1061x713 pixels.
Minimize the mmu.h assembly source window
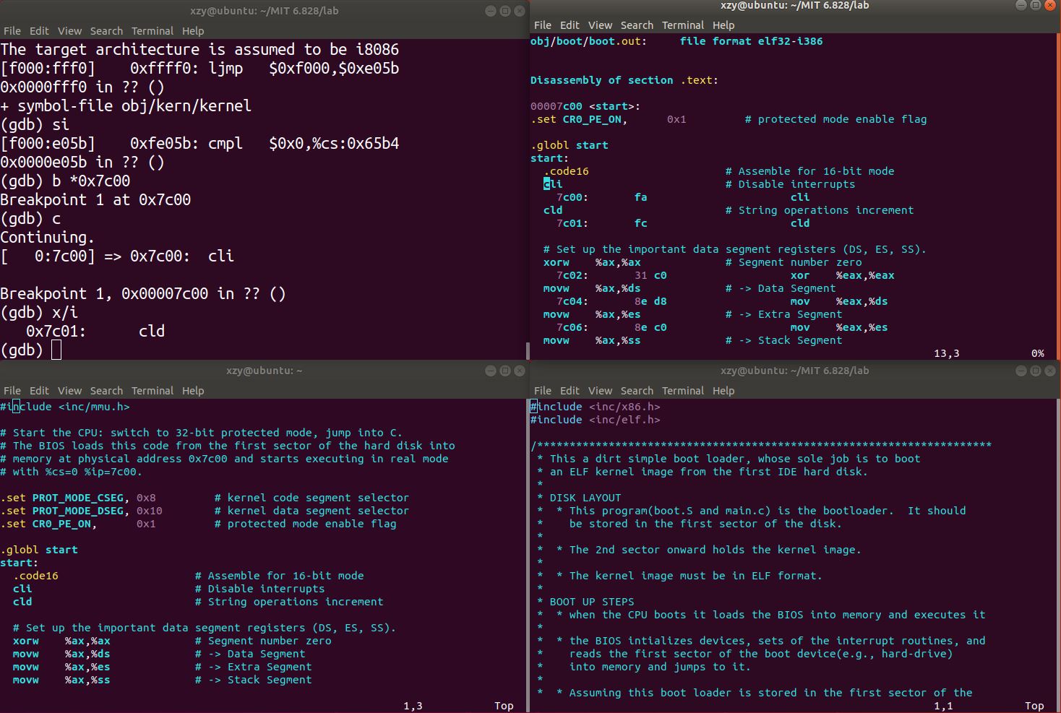click(x=491, y=371)
